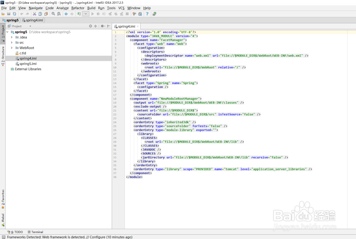
Task: Click the Copy icon in toolbar
Action: click(x=40, y=14)
